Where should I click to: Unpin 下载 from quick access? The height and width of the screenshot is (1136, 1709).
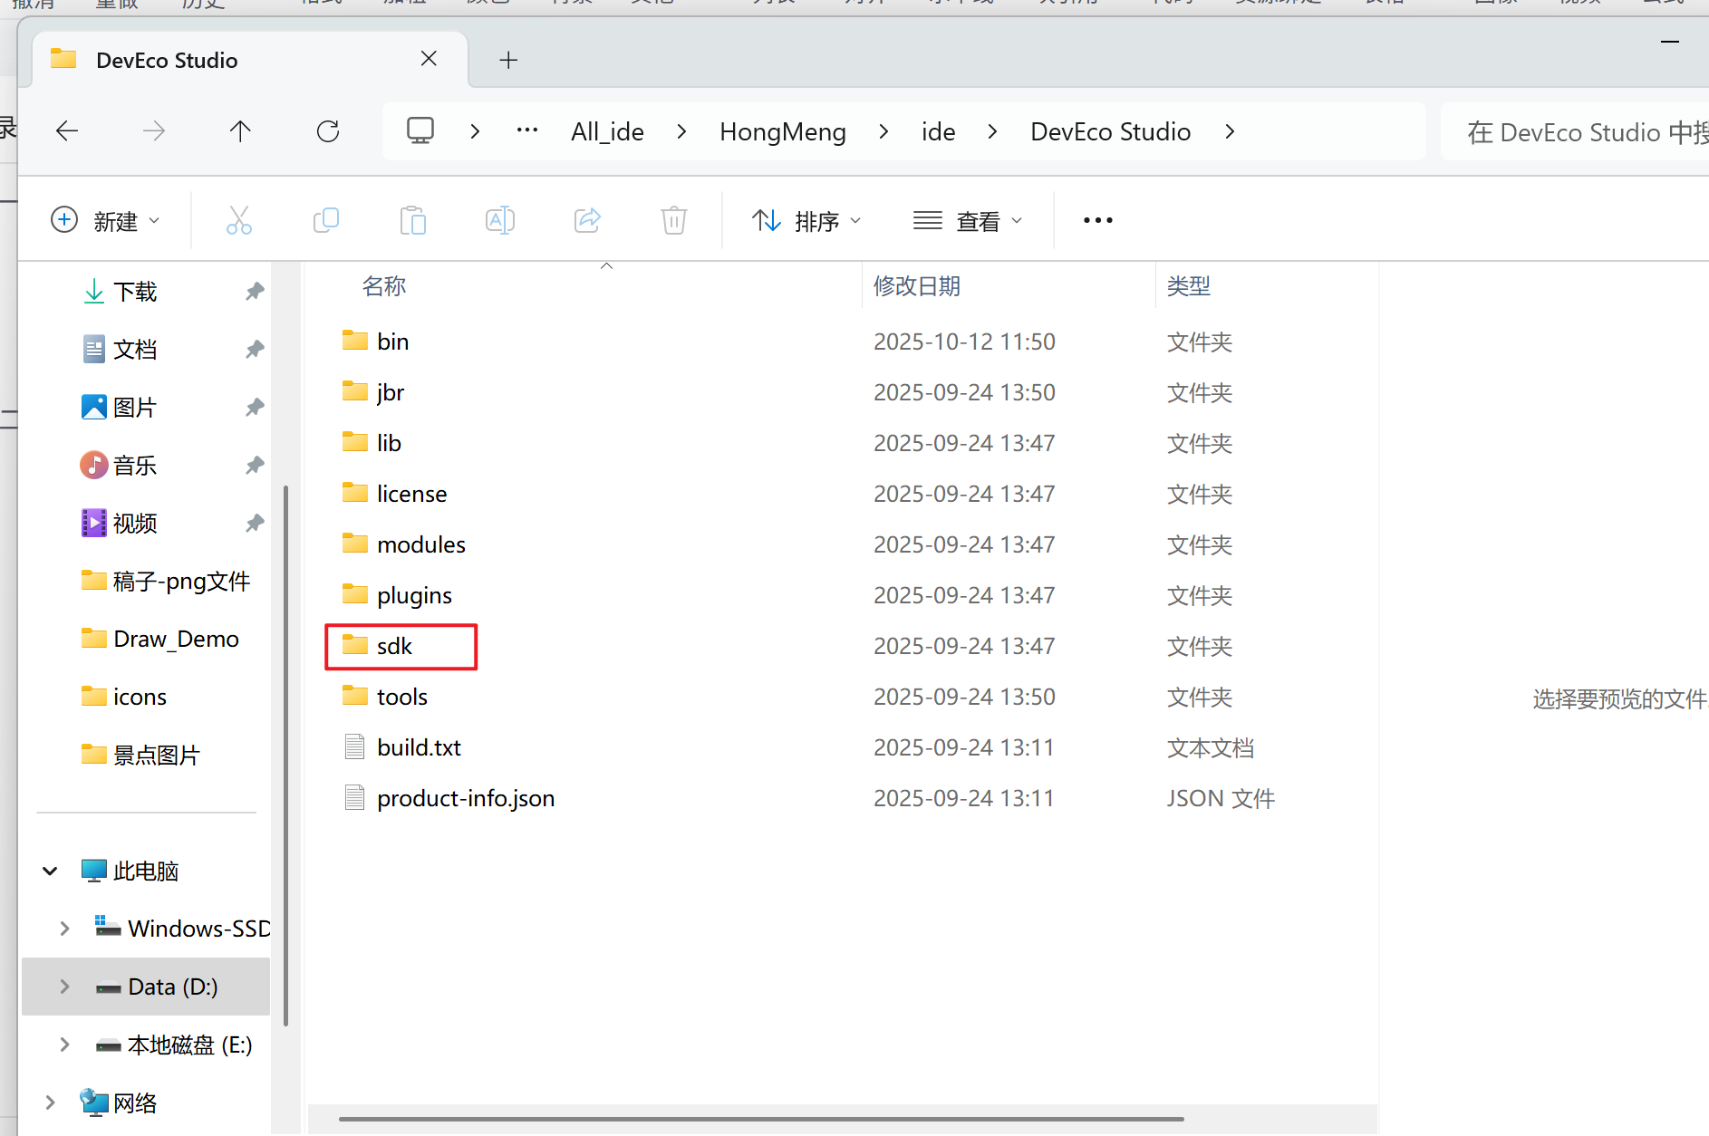(255, 291)
